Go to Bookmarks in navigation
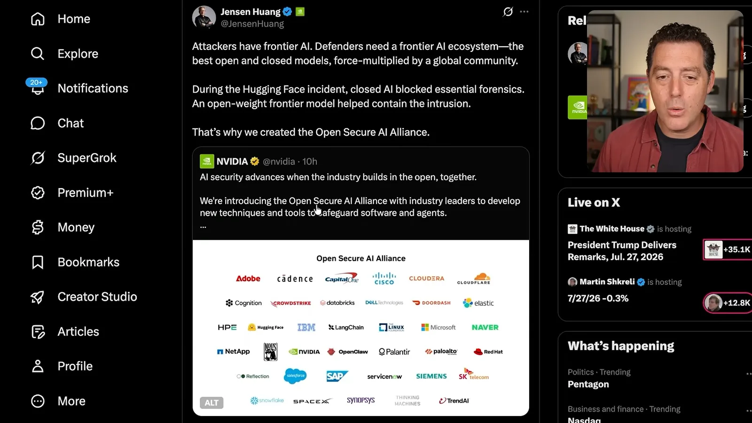752x423 pixels. (x=88, y=262)
